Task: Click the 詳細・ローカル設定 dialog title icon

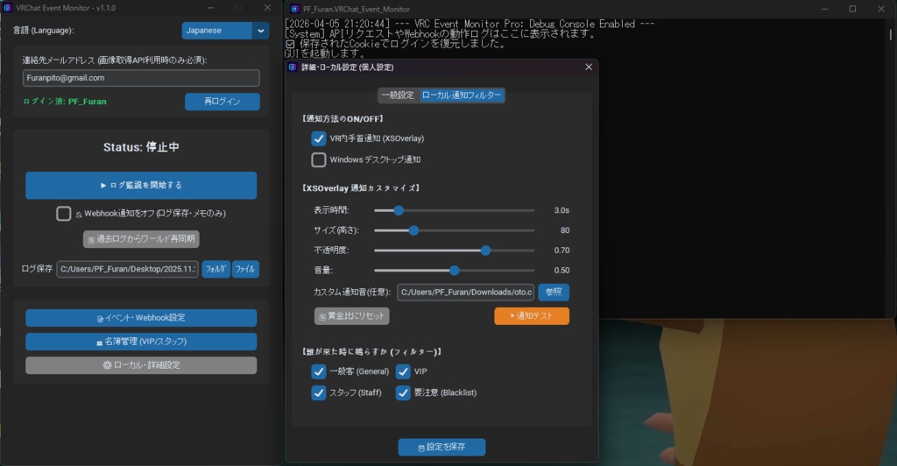Action: pos(293,67)
